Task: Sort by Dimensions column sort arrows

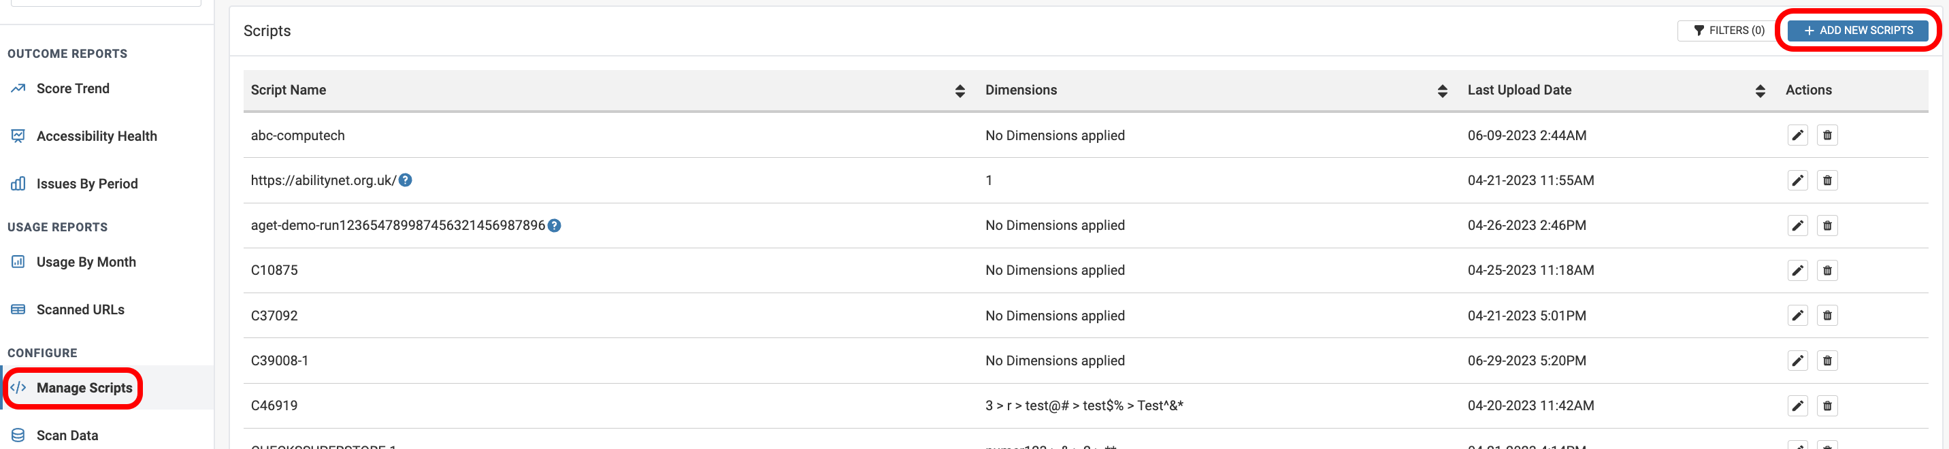Action: tap(1442, 90)
